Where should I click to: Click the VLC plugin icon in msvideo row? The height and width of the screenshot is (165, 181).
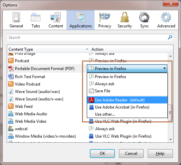[91, 136]
